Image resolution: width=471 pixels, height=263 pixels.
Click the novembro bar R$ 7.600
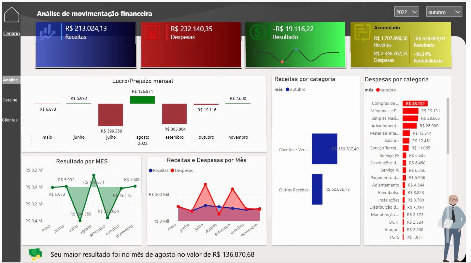pyautogui.click(x=238, y=104)
